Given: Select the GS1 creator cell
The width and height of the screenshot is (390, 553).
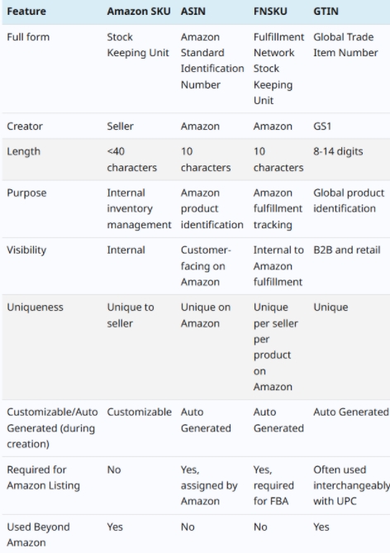Looking at the screenshot, I should (x=322, y=126).
